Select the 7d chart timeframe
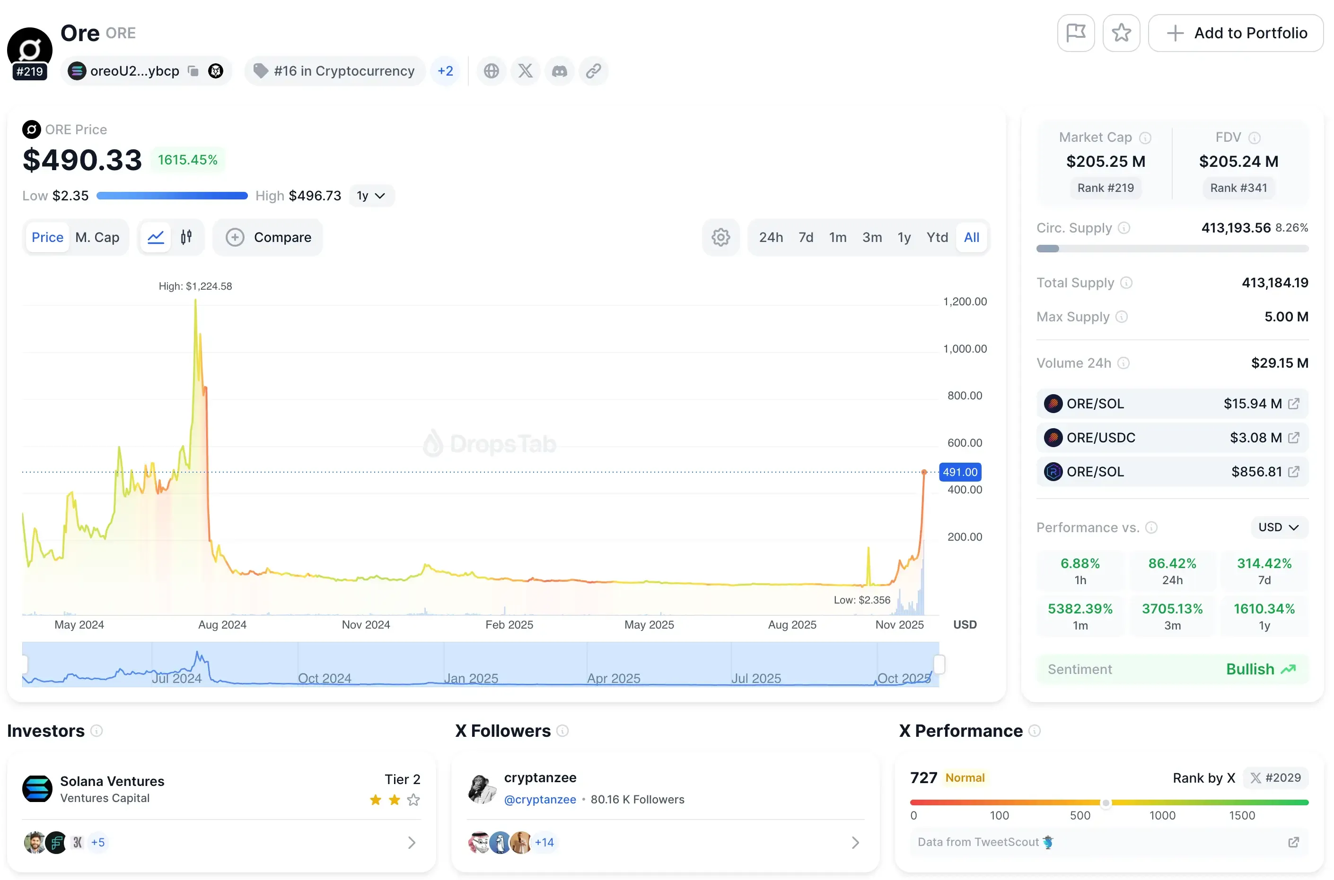This screenshot has width=1334, height=880. click(806, 237)
